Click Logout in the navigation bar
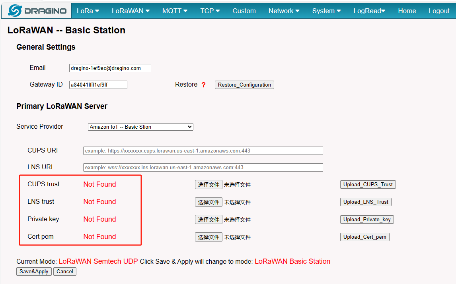The width and height of the screenshot is (456, 284). [439, 11]
